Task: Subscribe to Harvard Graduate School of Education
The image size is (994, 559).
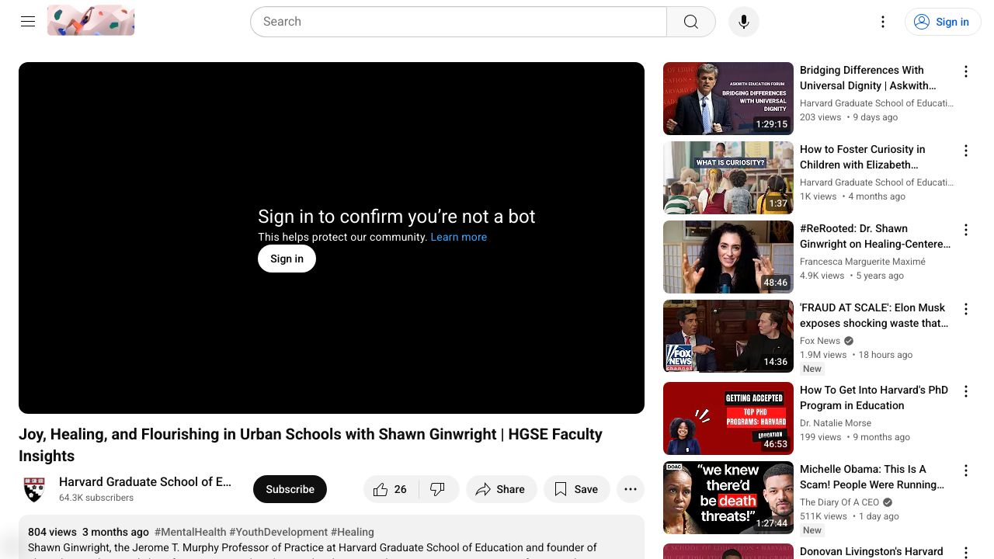Action: [x=290, y=489]
